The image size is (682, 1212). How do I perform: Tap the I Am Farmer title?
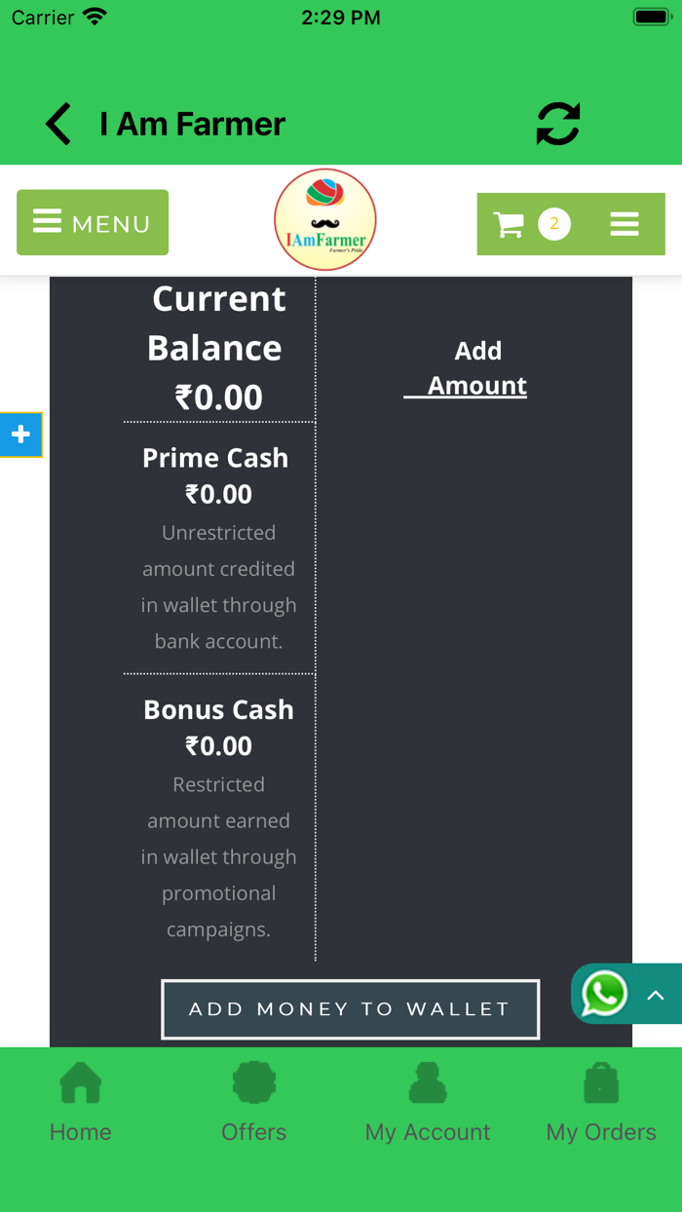click(192, 125)
